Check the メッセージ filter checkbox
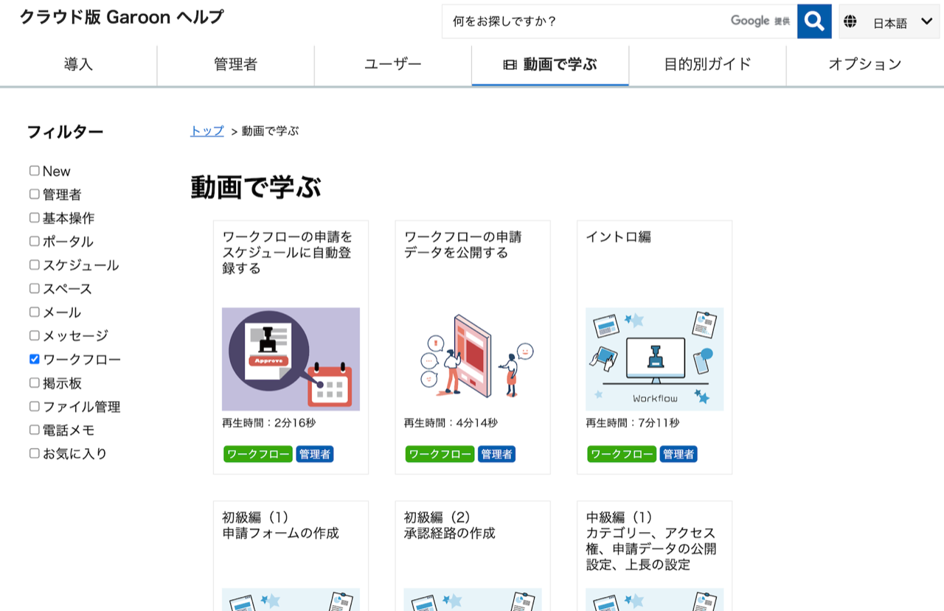Screen dimensions: 944x611 coord(35,336)
